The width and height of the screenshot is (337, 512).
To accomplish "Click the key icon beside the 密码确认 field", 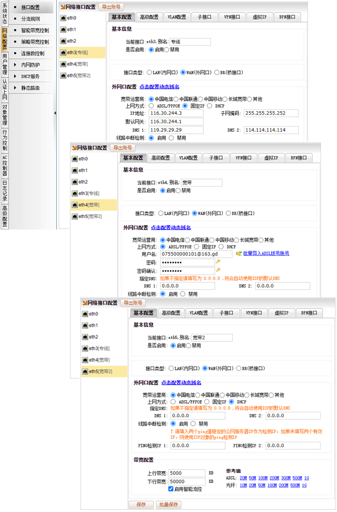I will pyautogui.click(x=218, y=270).
